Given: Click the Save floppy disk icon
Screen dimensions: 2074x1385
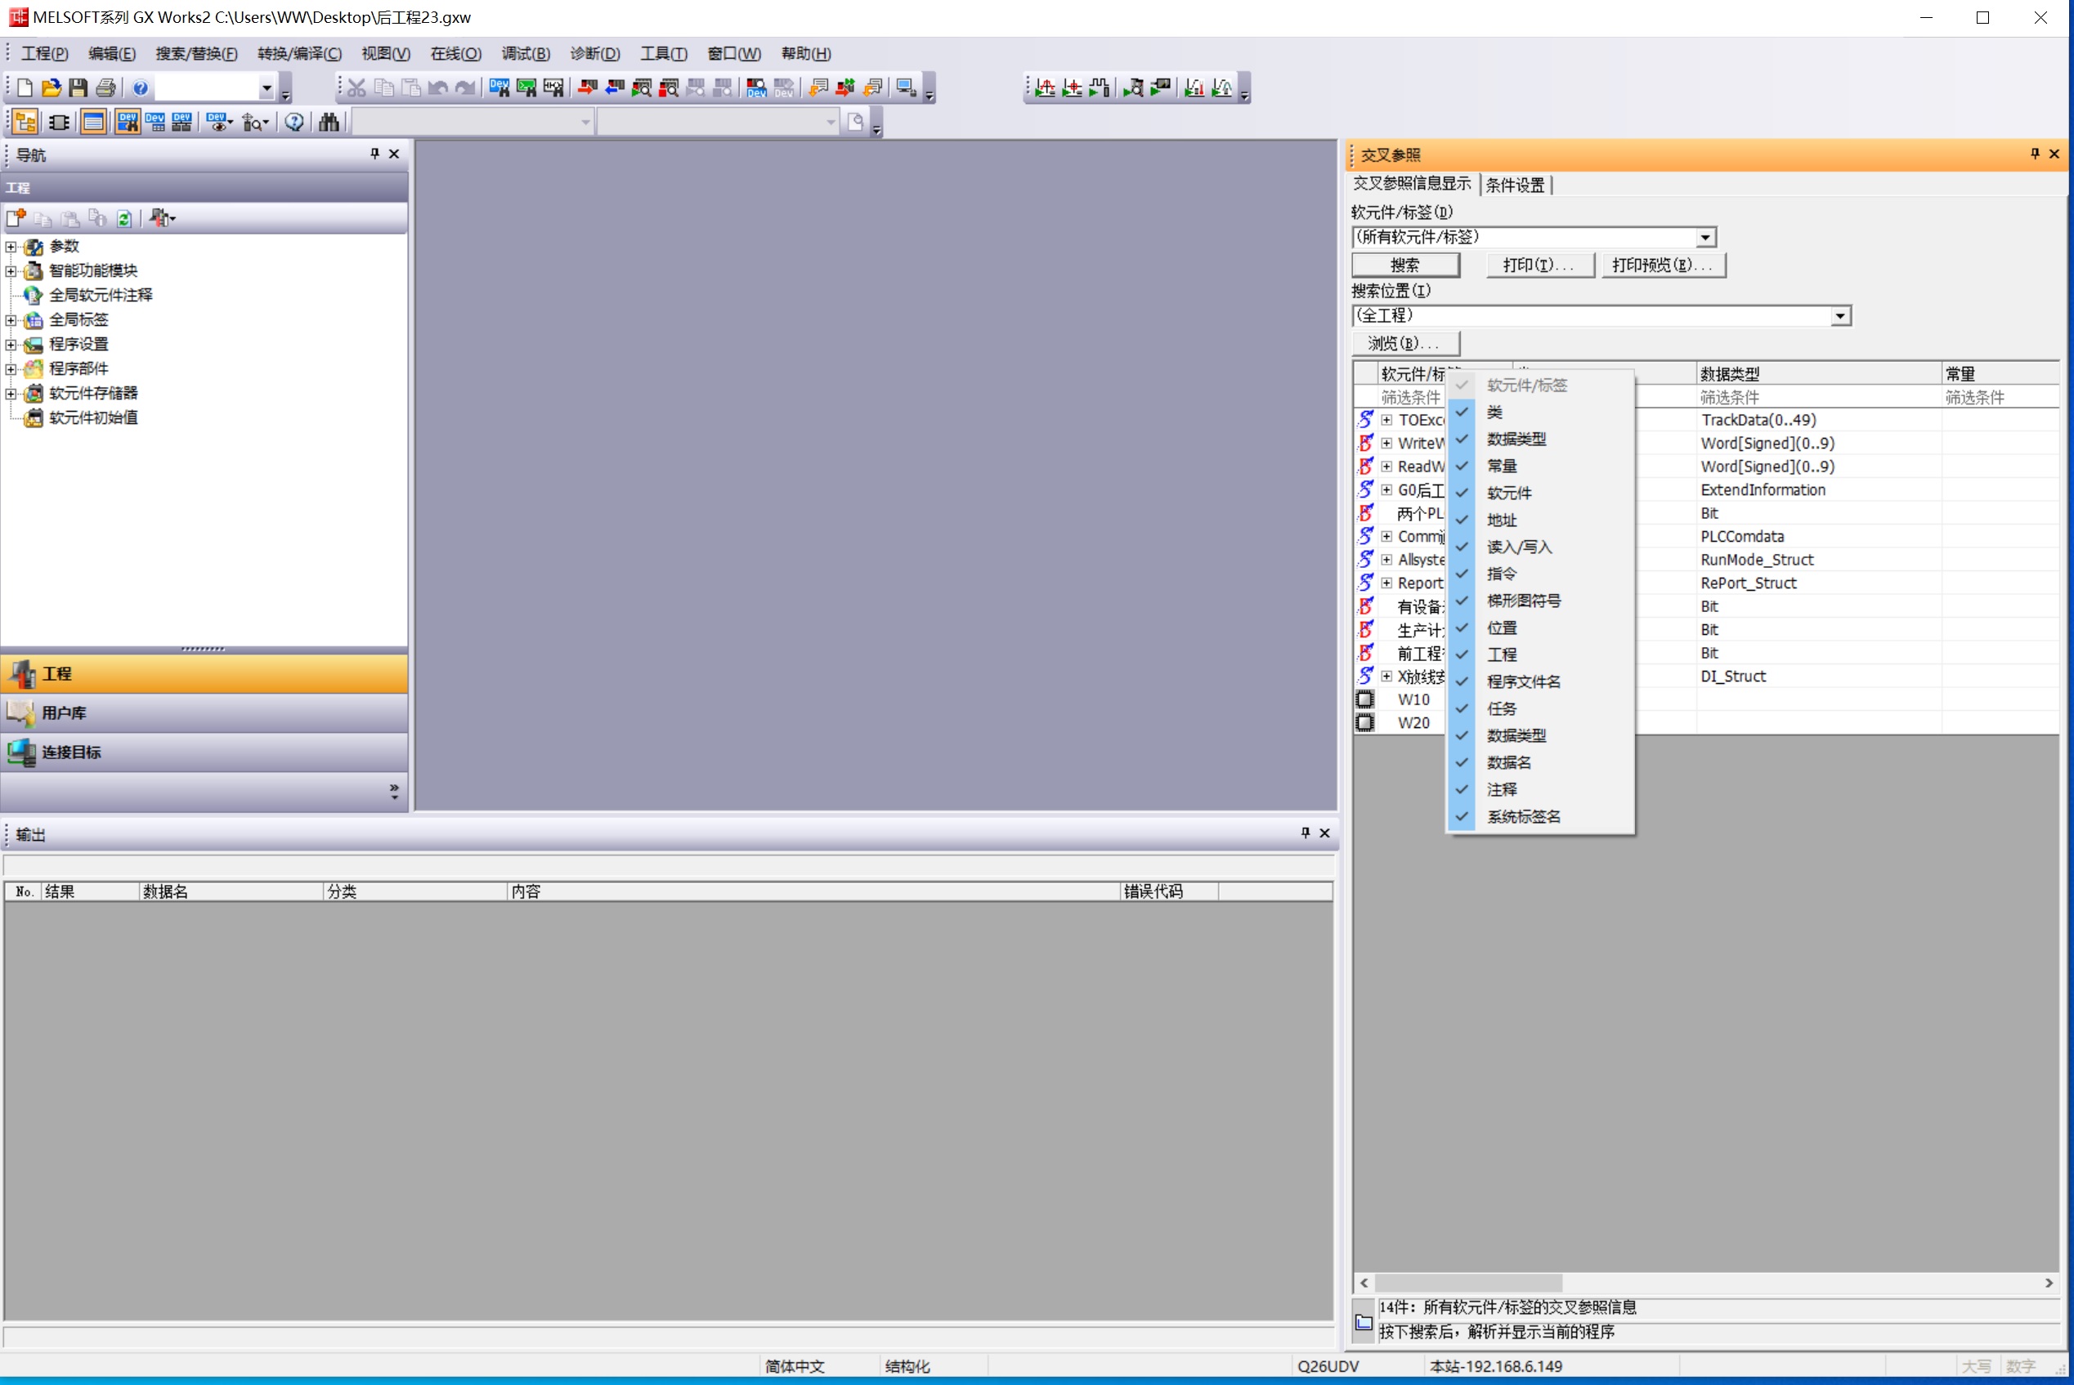Looking at the screenshot, I should [78, 87].
